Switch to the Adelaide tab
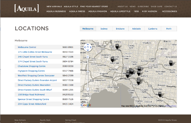This screenshot has width=191, height=123. pyautogui.click(x=136, y=29)
